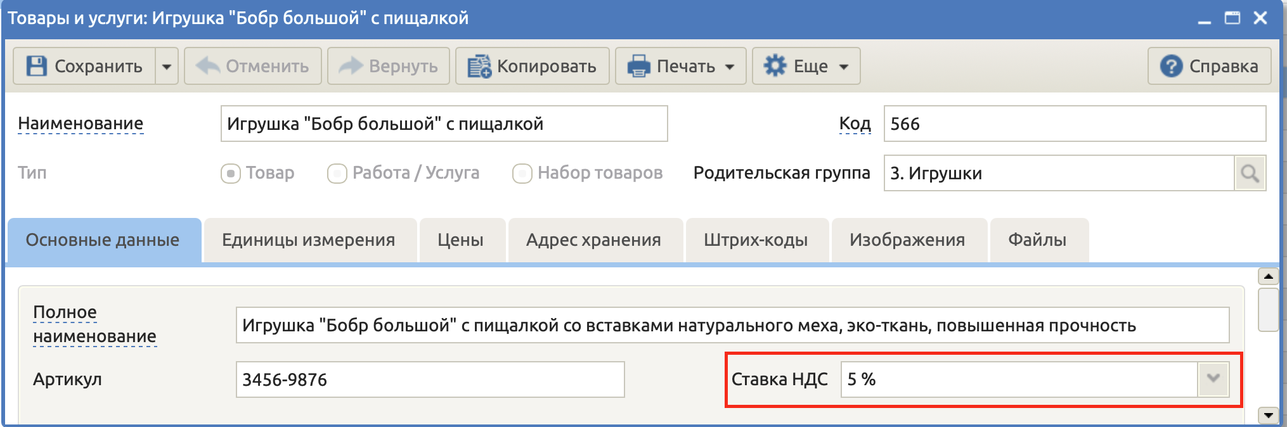
Task: Click the Copy document icon
Action: tap(479, 66)
